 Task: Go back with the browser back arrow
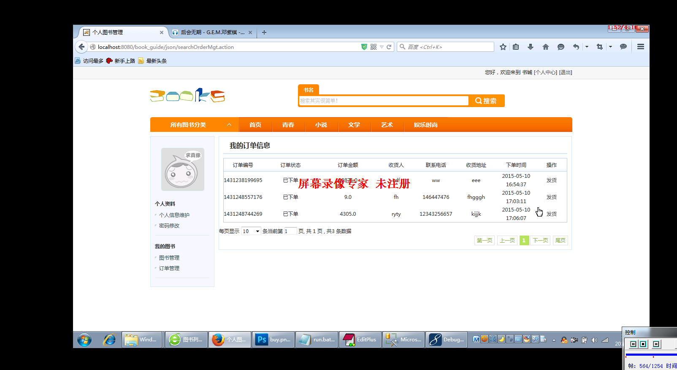pos(82,47)
